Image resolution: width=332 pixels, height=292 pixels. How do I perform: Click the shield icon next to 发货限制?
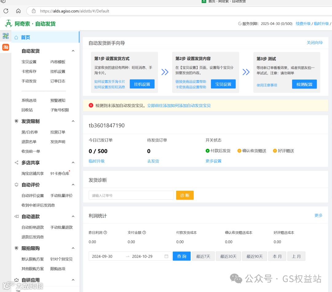pyautogui.click(x=16, y=121)
